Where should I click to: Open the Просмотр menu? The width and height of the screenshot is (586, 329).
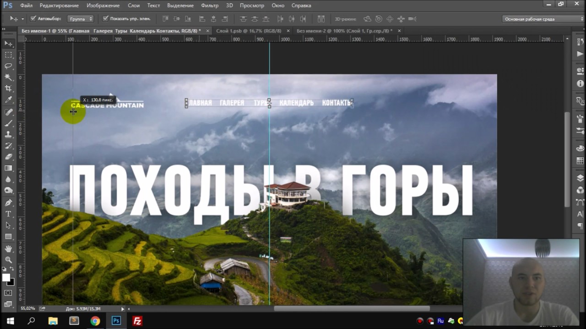[x=252, y=5]
